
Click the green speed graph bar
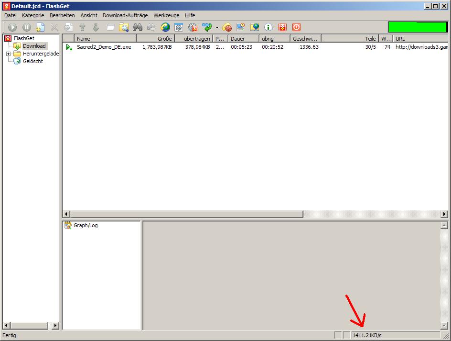point(418,27)
